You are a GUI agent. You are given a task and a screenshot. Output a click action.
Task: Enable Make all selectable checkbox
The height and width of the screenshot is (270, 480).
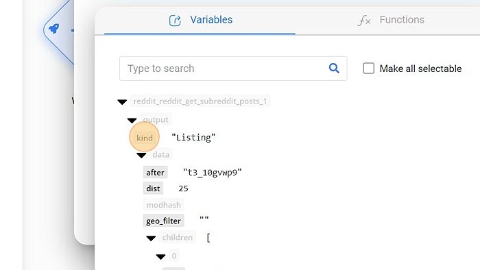pos(369,69)
